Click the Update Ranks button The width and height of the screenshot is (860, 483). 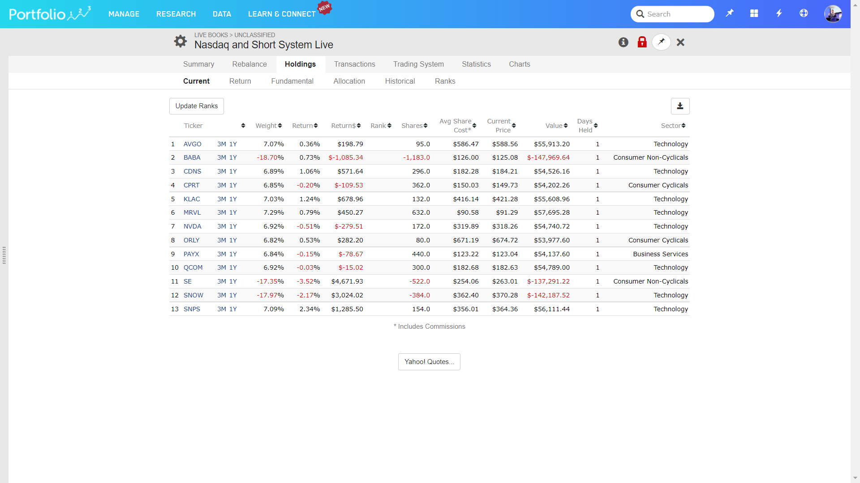click(x=196, y=106)
